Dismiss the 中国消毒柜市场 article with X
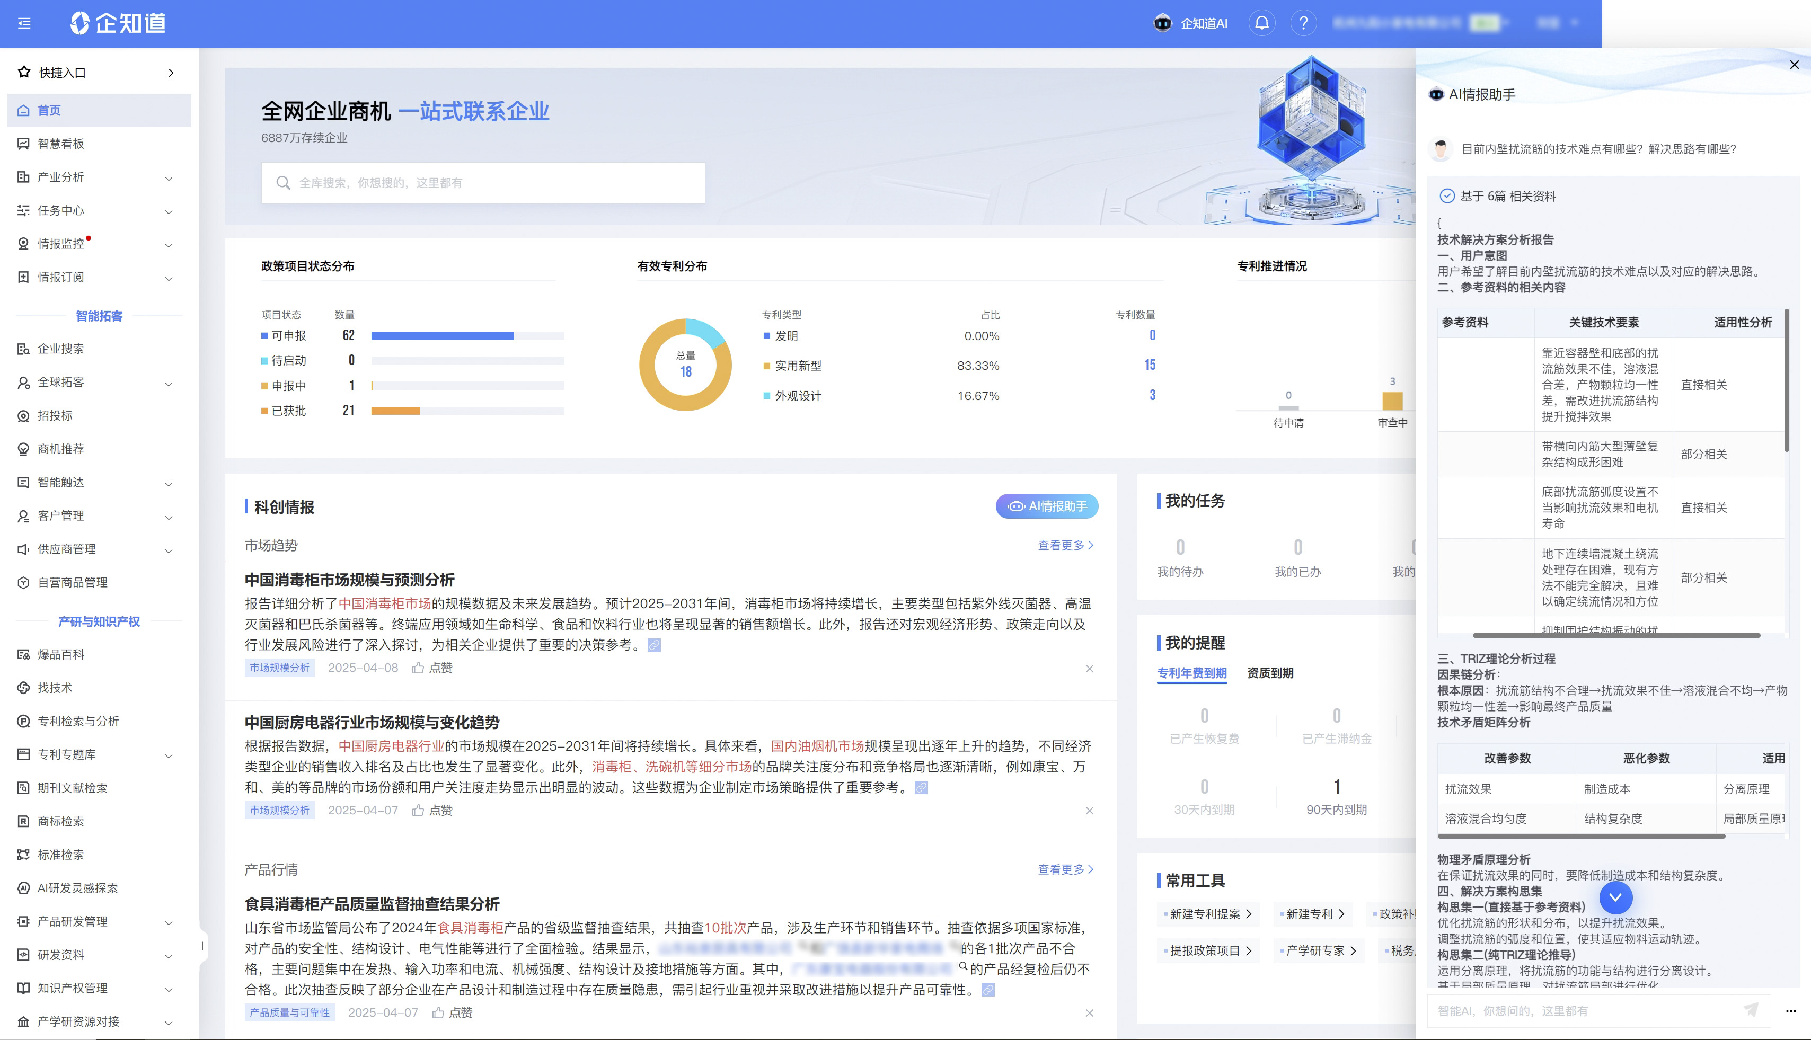The height and width of the screenshot is (1040, 1811). 1089,669
